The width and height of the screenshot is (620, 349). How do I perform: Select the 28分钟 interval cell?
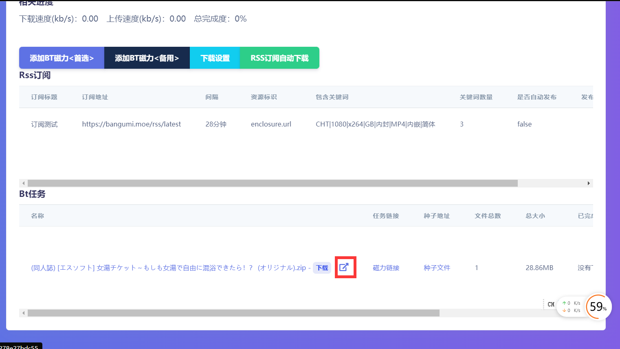coord(216,124)
